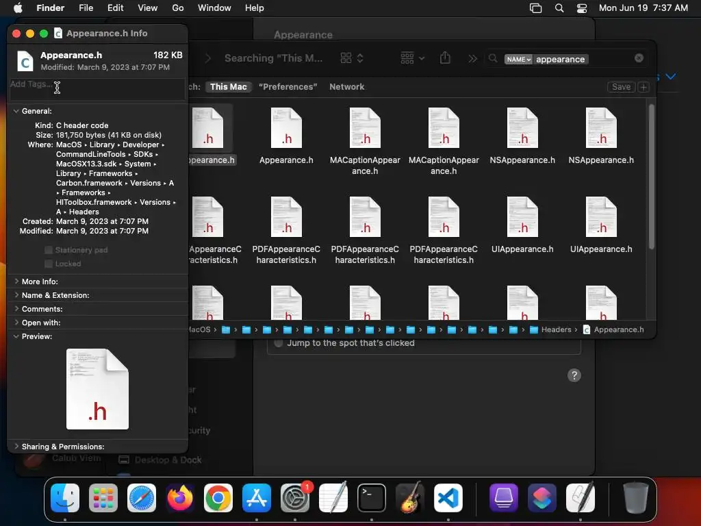Launch Firefox from the Dock
The width and height of the screenshot is (701, 526).
pyautogui.click(x=180, y=498)
